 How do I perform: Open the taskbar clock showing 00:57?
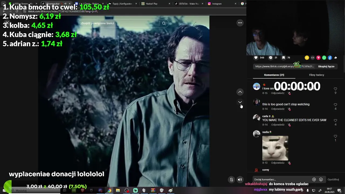pyautogui.click(x=329, y=190)
